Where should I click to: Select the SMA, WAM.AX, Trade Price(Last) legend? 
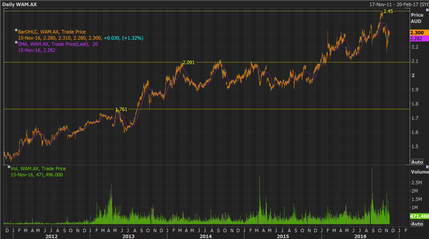click(58, 44)
